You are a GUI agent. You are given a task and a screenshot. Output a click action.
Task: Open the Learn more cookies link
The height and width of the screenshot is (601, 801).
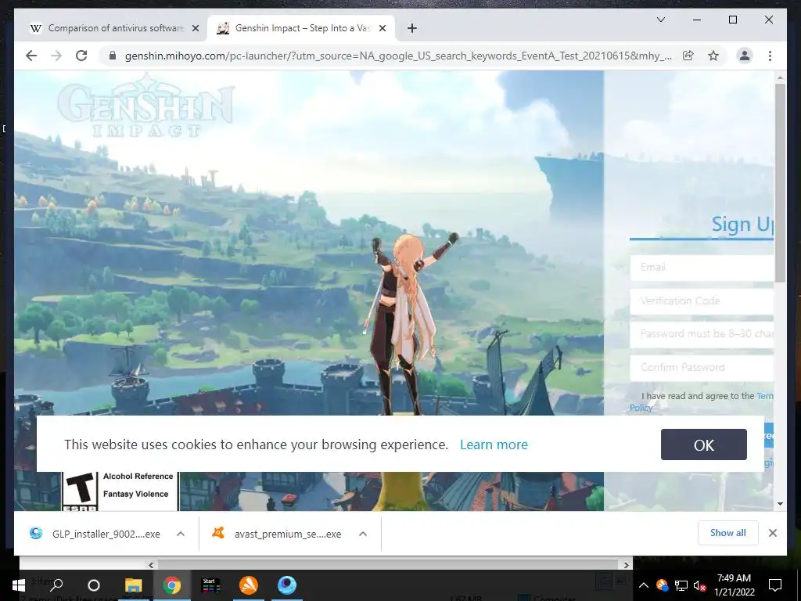click(494, 444)
